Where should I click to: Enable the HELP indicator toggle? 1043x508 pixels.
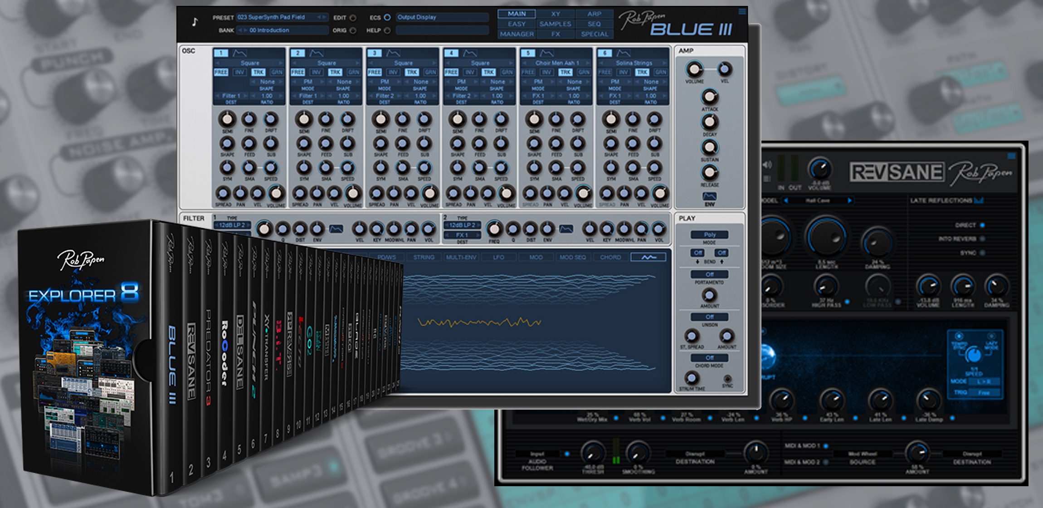pyautogui.click(x=387, y=31)
